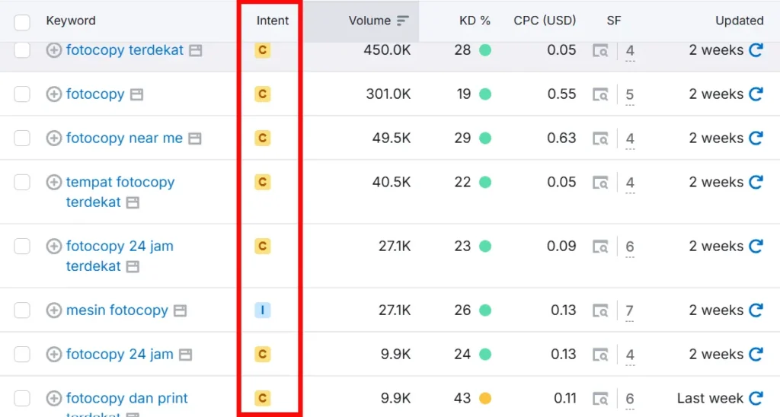This screenshot has width=780, height=417.
Task: Click the Last week updated text
Action: coord(710,398)
